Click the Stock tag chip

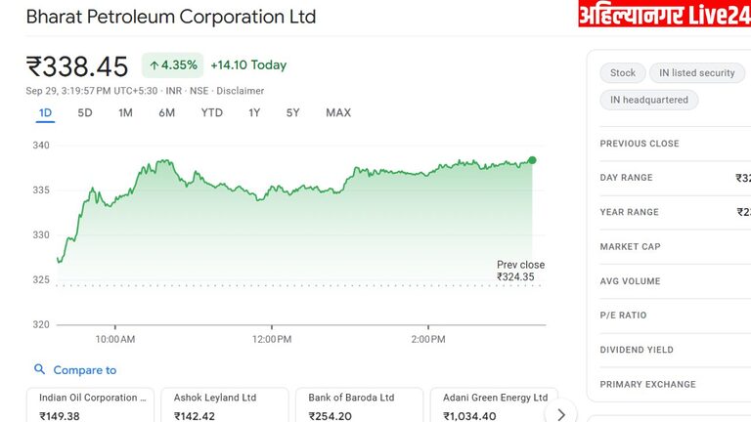[x=623, y=73]
